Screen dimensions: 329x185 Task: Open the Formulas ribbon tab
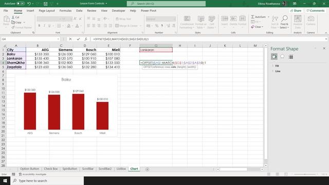[x=65, y=10]
